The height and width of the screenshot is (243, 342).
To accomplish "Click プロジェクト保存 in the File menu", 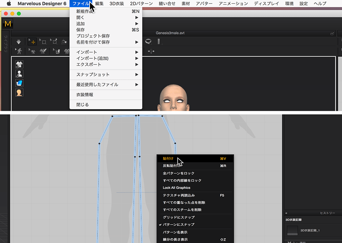I will coord(93,36).
